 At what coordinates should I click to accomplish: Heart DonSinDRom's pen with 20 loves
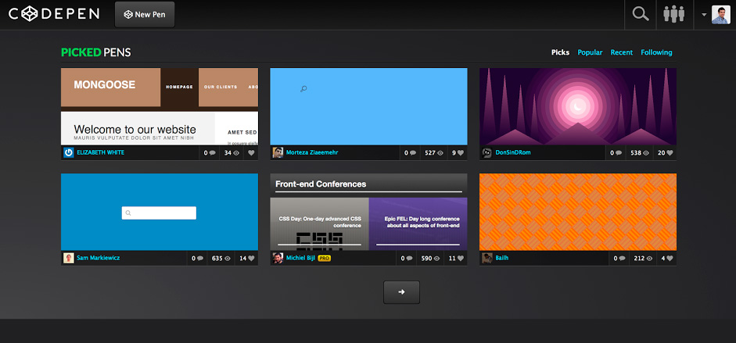665,153
